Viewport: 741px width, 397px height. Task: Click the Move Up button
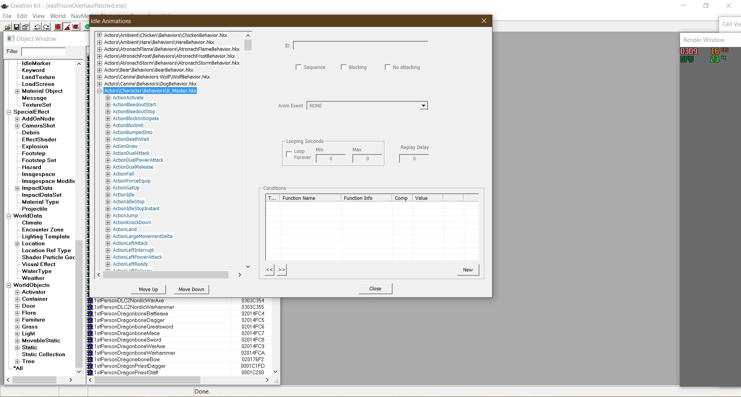(148, 289)
